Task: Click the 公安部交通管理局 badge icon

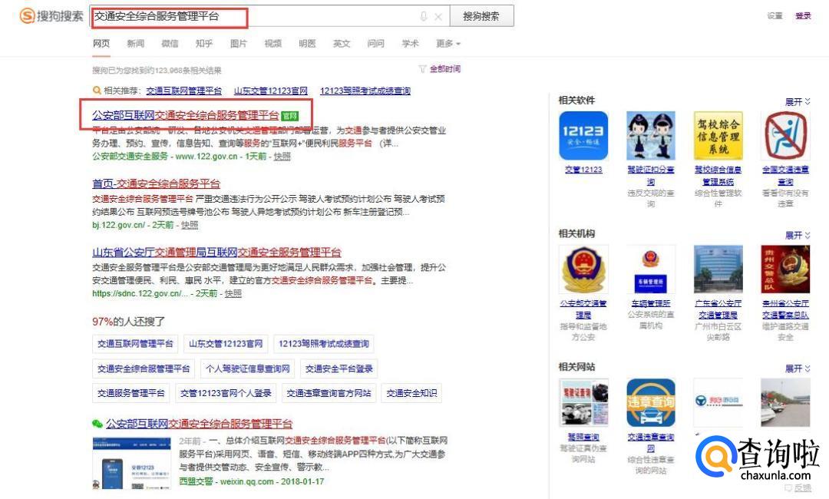Action: 583,269
